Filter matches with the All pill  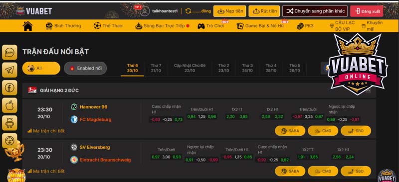point(41,68)
